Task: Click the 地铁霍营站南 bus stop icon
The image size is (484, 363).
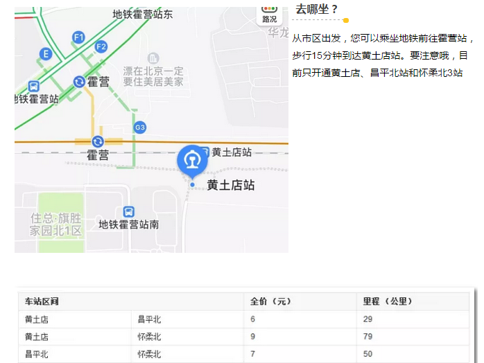Action: 128,211
